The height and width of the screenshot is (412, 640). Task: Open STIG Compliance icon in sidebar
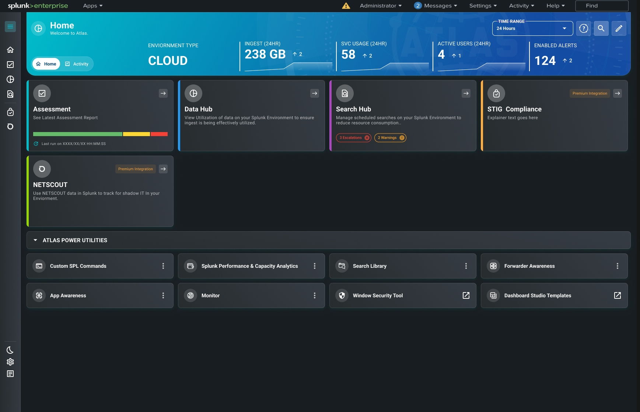click(10, 112)
